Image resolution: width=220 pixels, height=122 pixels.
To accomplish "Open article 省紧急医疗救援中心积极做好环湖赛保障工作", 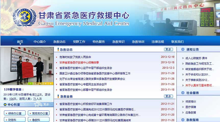I will click(86, 104).
